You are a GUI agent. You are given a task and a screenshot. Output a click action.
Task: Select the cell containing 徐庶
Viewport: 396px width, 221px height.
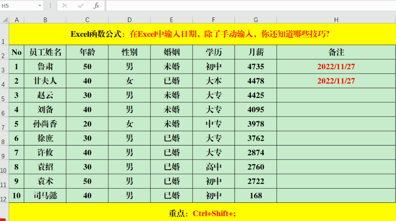point(45,138)
